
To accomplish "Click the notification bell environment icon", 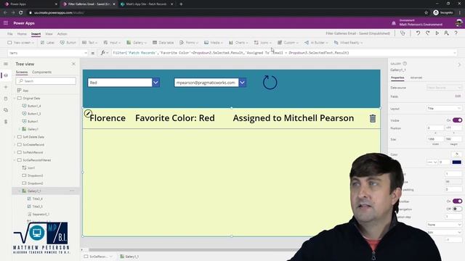I will [x=394, y=23].
